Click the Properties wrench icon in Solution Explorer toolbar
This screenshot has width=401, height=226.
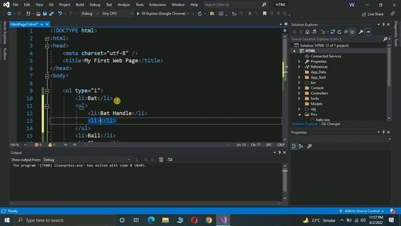[361, 32]
